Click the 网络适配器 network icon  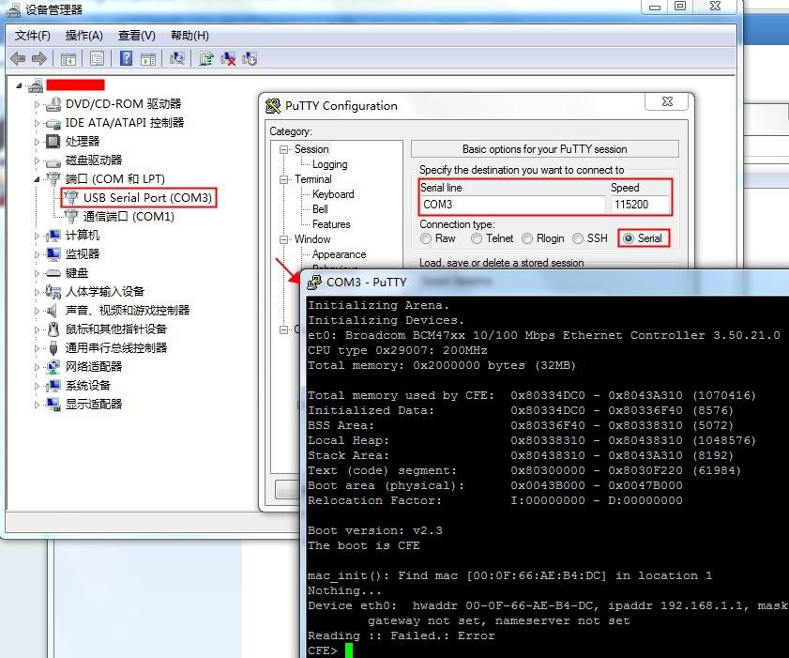[x=53, y=366]
